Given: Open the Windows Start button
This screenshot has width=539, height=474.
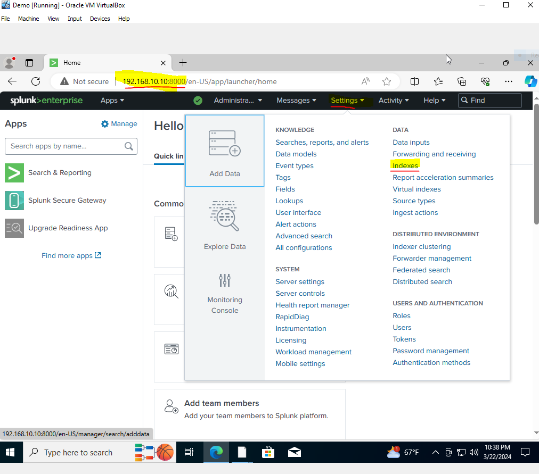Looking at the screenshot, I should (x=10, y=452).
